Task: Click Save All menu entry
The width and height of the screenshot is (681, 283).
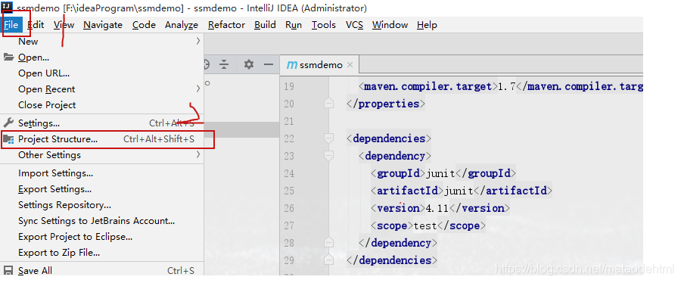Action: 102,271
